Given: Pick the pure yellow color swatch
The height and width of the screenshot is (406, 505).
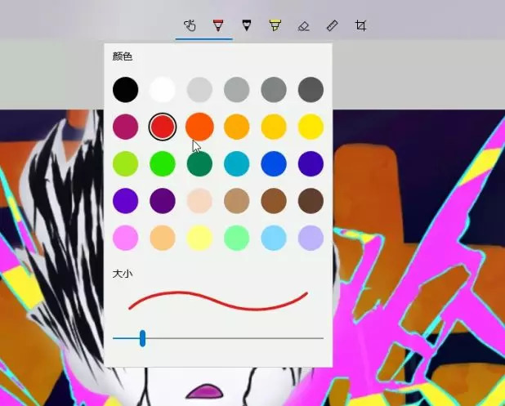Looking at the screenshot, I should (311, 127).
